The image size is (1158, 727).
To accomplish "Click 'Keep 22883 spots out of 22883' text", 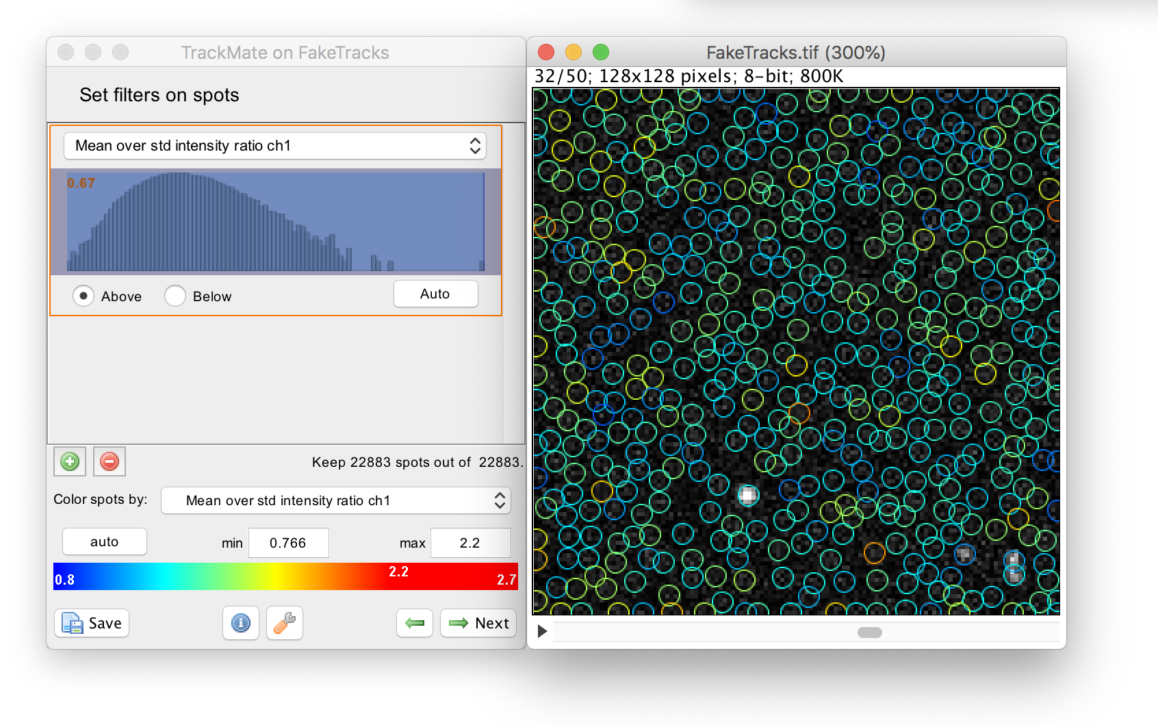I will tap(417, 462).
